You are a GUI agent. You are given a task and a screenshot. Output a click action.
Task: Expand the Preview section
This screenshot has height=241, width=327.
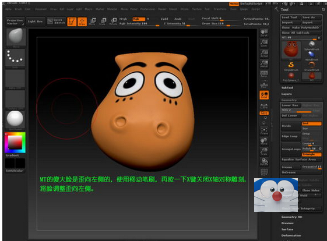tap(287, 224)
